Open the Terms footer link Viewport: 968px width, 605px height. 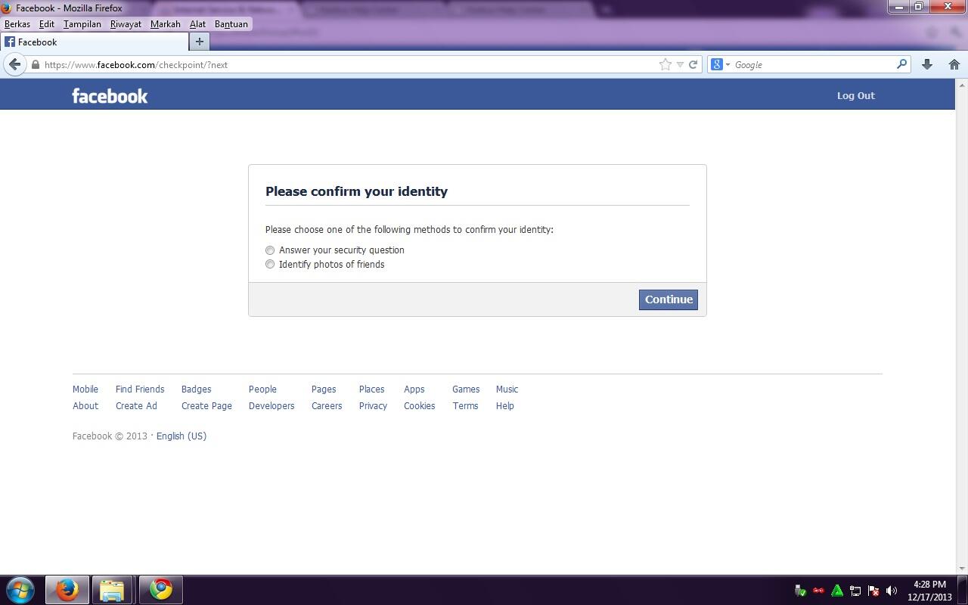(465, 406)
